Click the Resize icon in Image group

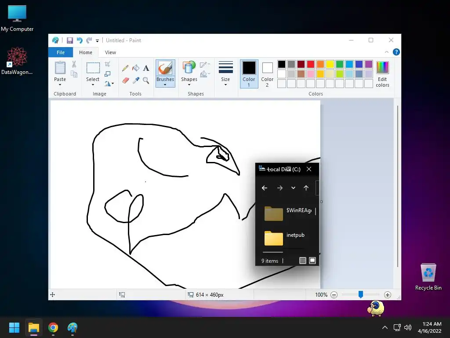(x=107, y=74)
